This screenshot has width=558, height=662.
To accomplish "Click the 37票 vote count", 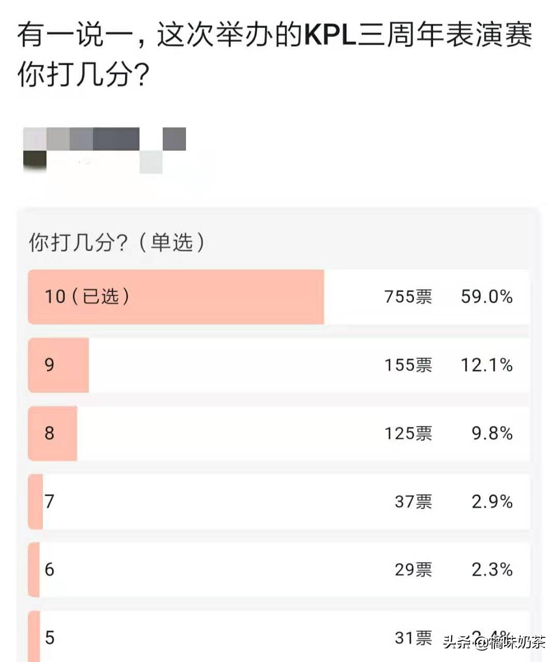I will 413,501.
